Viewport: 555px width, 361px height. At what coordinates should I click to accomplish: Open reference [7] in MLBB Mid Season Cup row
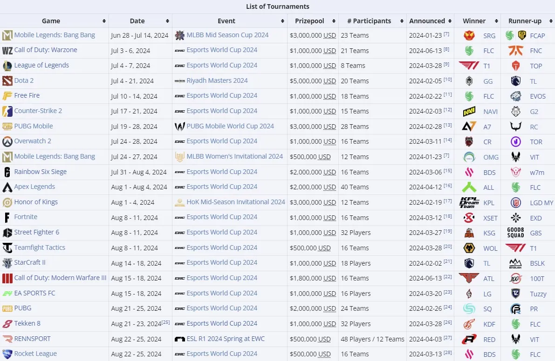click(x=446, y=34)
